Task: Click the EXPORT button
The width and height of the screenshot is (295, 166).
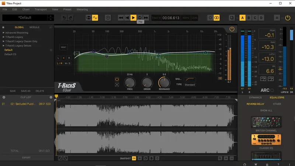Action: click(x=26, y=158)
